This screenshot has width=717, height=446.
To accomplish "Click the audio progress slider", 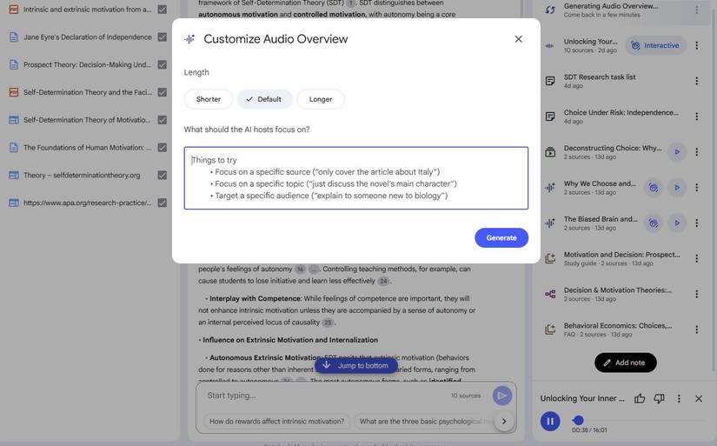I will pos(579,421).
